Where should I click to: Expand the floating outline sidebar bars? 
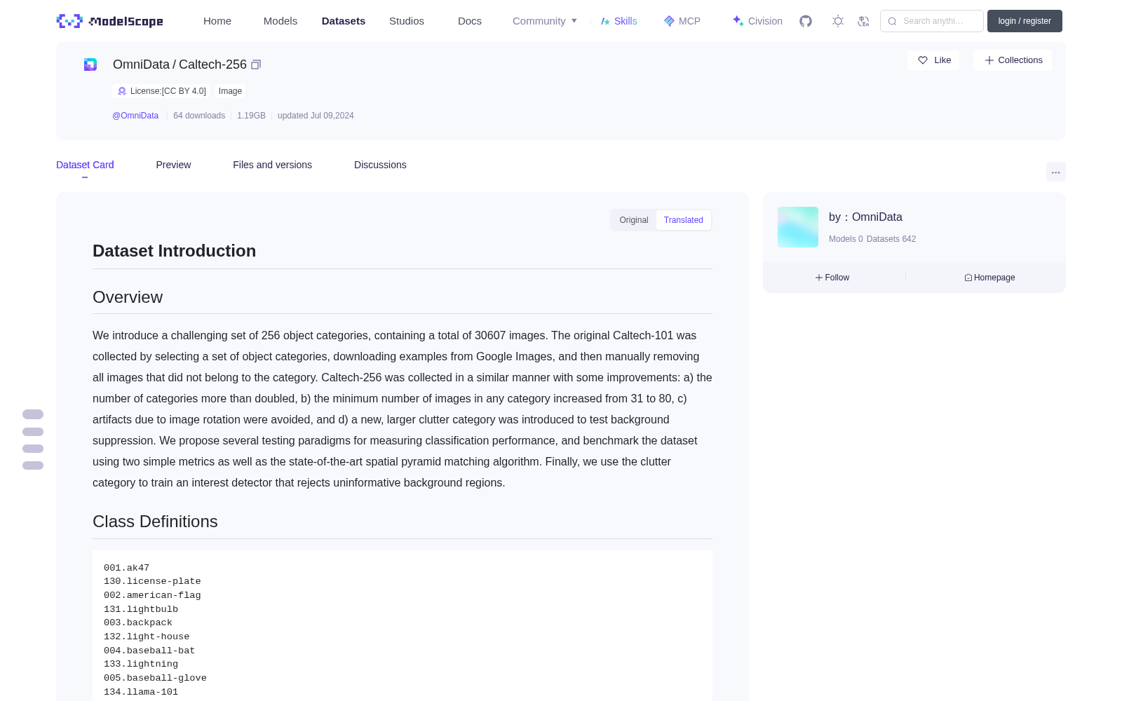[33, 440]
